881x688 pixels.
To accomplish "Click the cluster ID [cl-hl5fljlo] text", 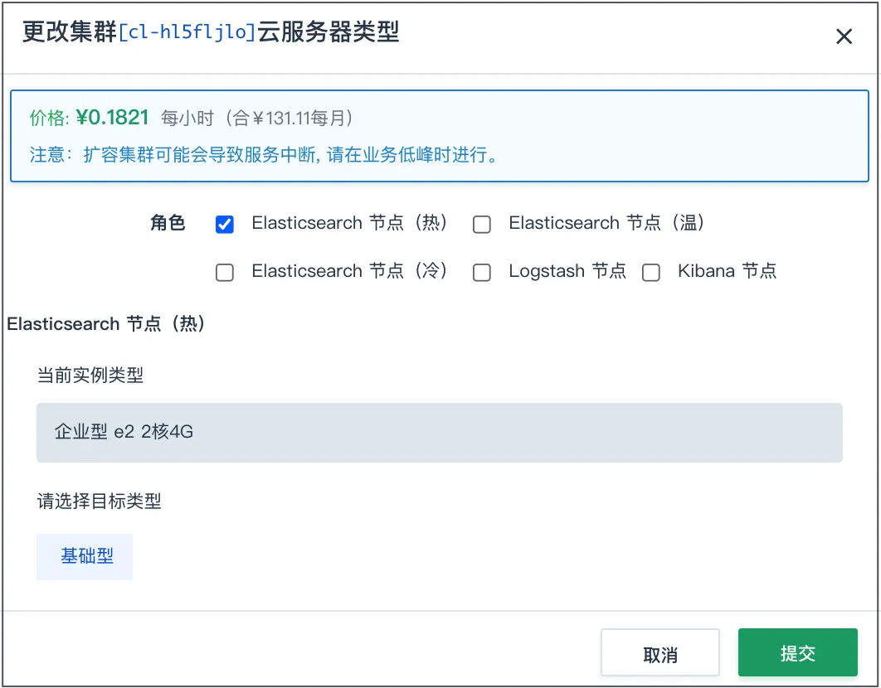I will tap(187, 32).
